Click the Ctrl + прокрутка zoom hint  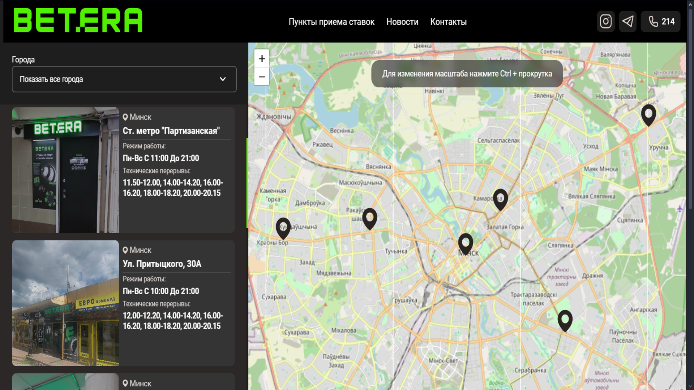coord(467,74)
